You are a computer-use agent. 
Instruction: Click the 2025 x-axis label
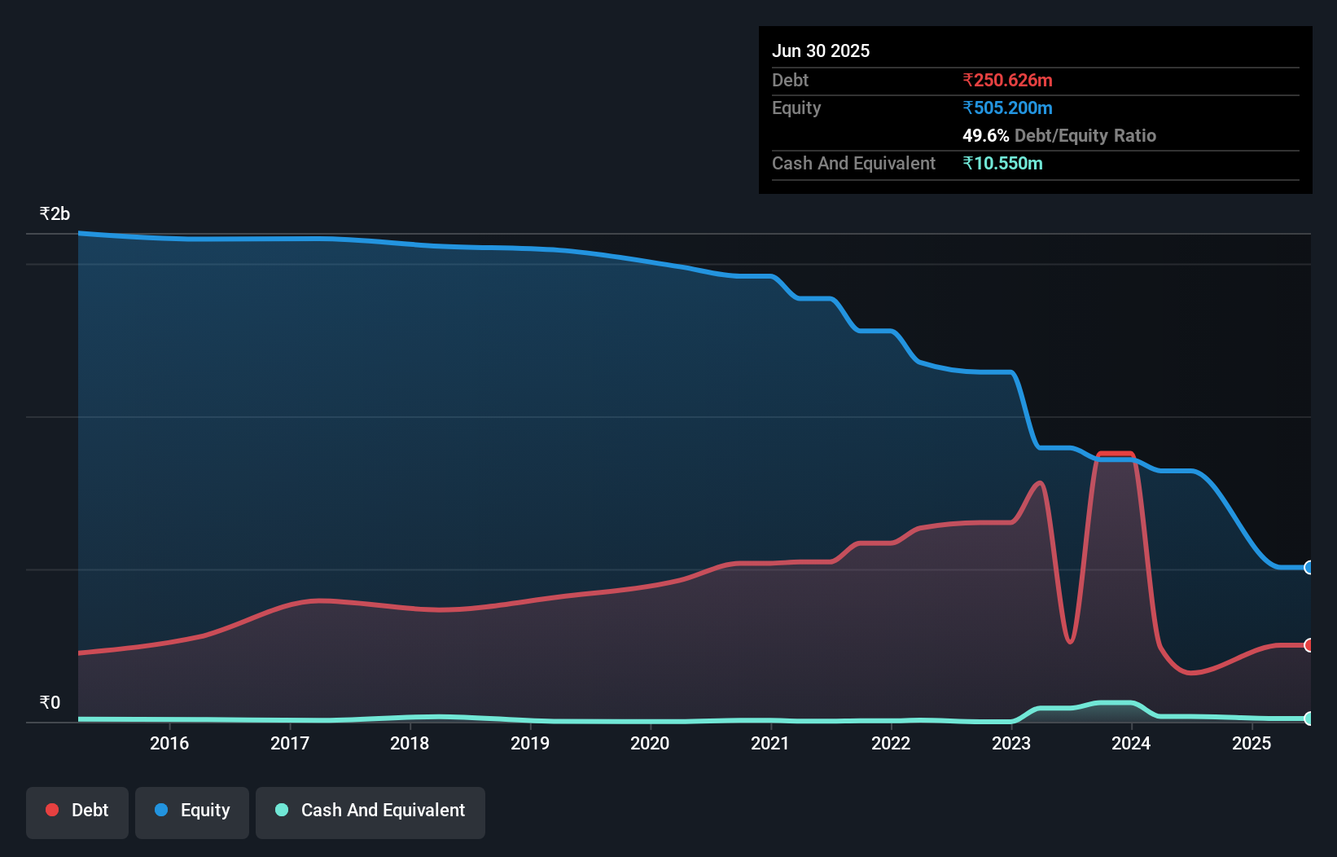coord(1252,743)
